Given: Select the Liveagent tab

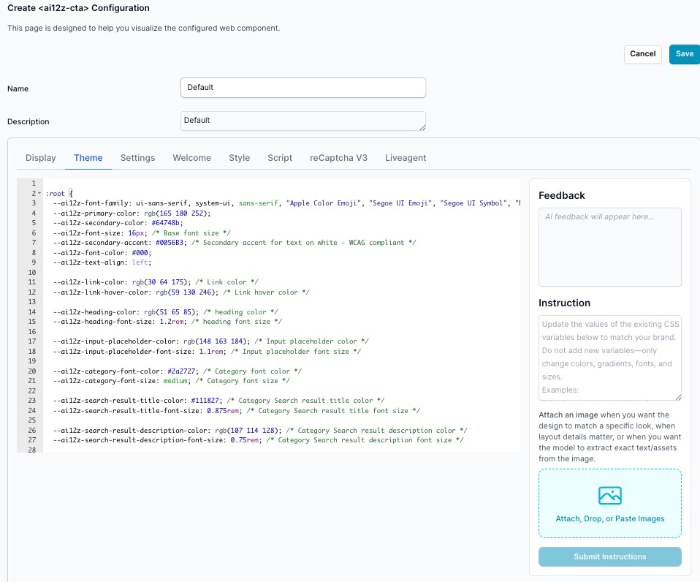Looking at the screenshot, I should pyautogui.click(x=406, y=157).
